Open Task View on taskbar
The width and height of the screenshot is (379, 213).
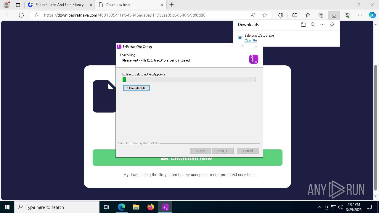[107, 207]
